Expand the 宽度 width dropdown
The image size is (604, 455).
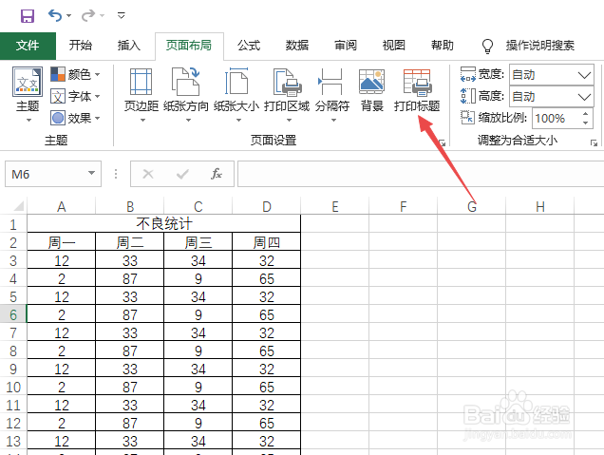point(584,75)
